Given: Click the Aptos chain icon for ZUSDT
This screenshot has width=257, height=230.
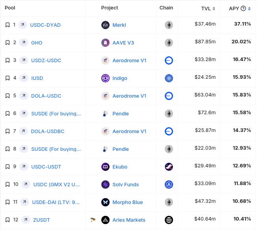Looking at the screenshot, I should click(169, 220).
